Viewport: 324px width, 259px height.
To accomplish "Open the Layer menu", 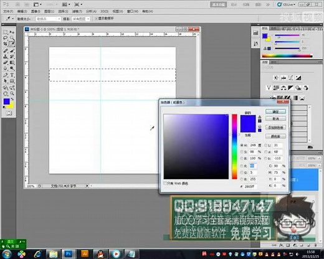I will coord(49,11).
